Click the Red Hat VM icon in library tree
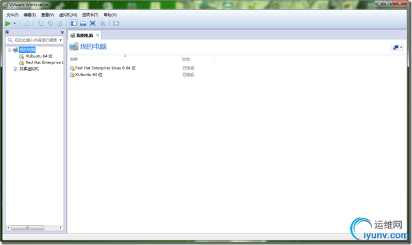Image resolution: width=412 pixels, height=245 pixels. (22, 62)
